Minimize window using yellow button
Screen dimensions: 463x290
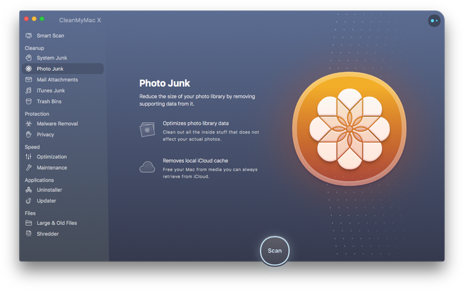click(34, 19)
